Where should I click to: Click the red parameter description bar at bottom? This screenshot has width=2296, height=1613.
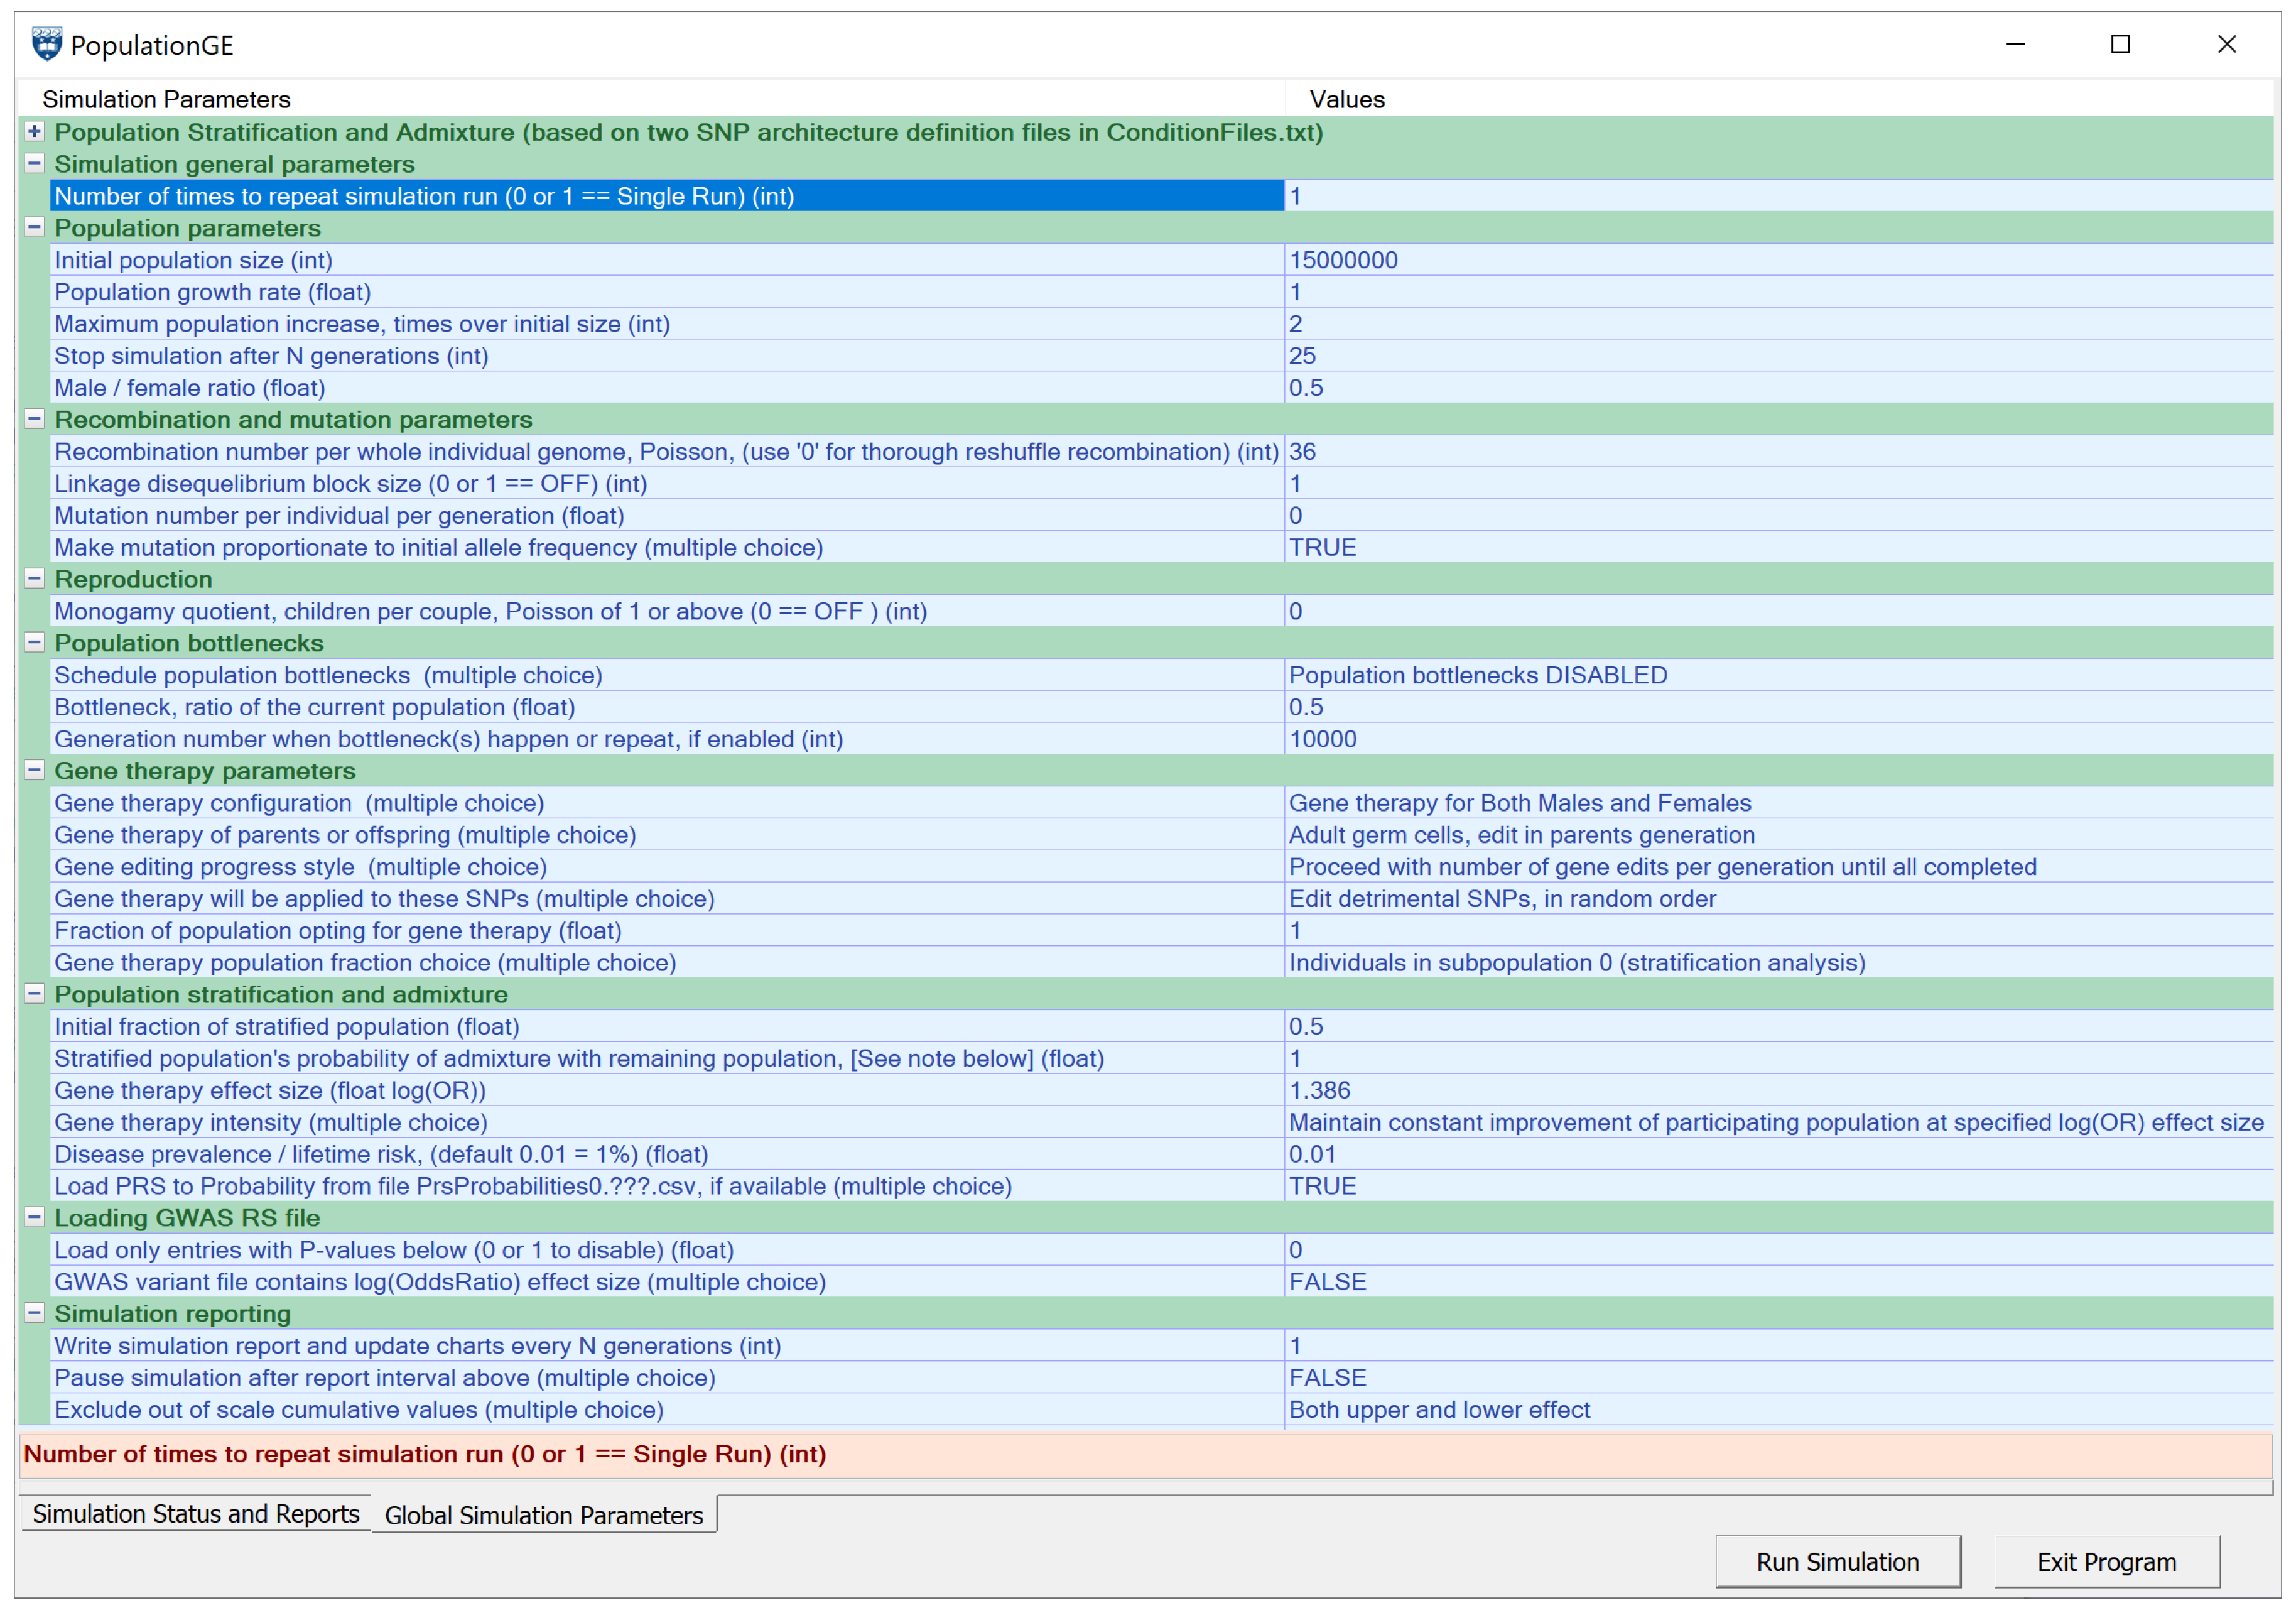pyautogui.click(x=1146, y=1455)
